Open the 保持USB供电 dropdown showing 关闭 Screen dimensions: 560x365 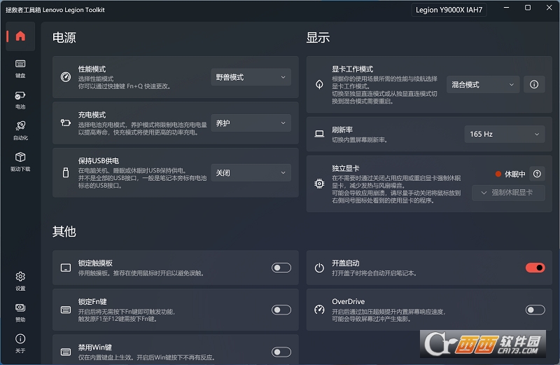tap(251, 172)
